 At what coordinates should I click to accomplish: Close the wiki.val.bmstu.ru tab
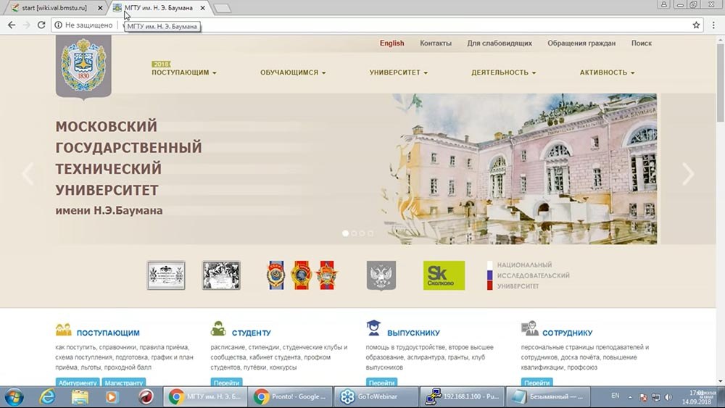[x=100, y=8]
